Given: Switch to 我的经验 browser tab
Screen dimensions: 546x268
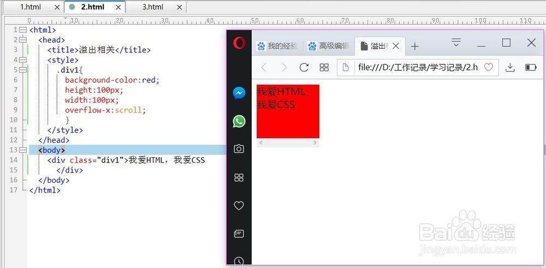Looking at the screenshot, I should [277, 46].
